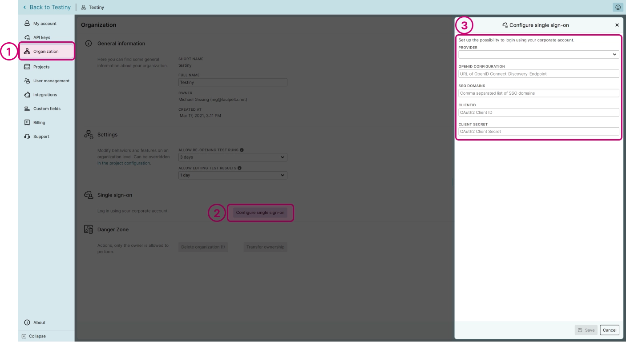Click the Danger Zone section icon
The height and width of the screenshot is (342, 626).
pos(89,229)
